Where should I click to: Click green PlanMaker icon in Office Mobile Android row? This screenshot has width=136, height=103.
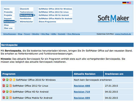coord(7,98)
